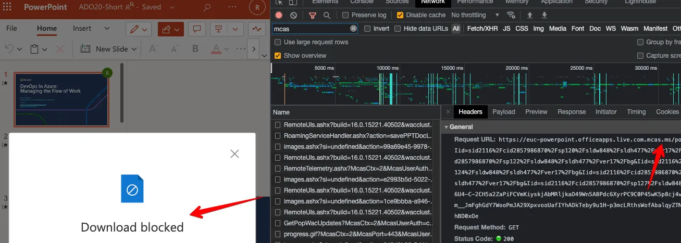Tick the Hide data URLs checkbox
This screenshot has height=243, width=681.
coord(398,29)
